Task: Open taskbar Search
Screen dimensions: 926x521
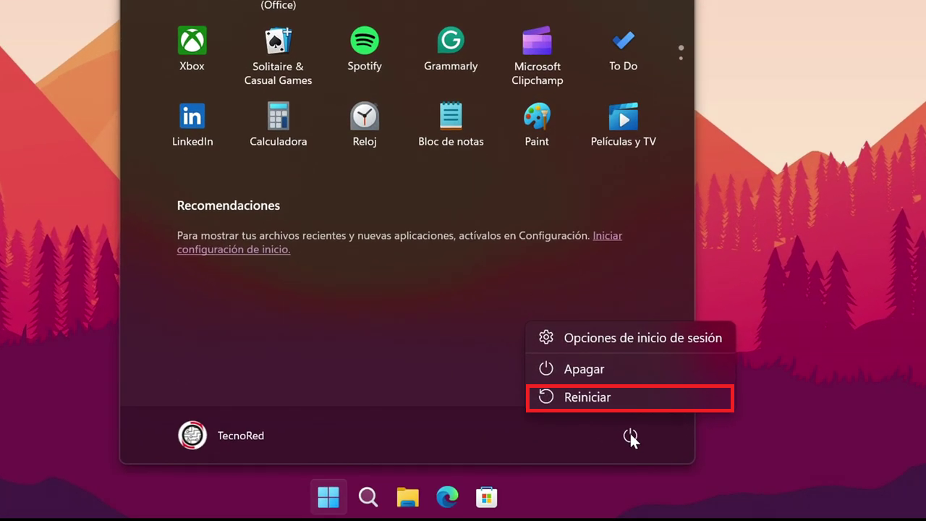Action: (368, 497)
